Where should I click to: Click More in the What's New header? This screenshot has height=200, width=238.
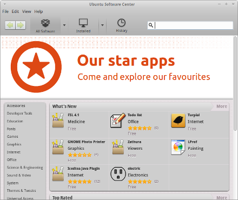(222, 106)
